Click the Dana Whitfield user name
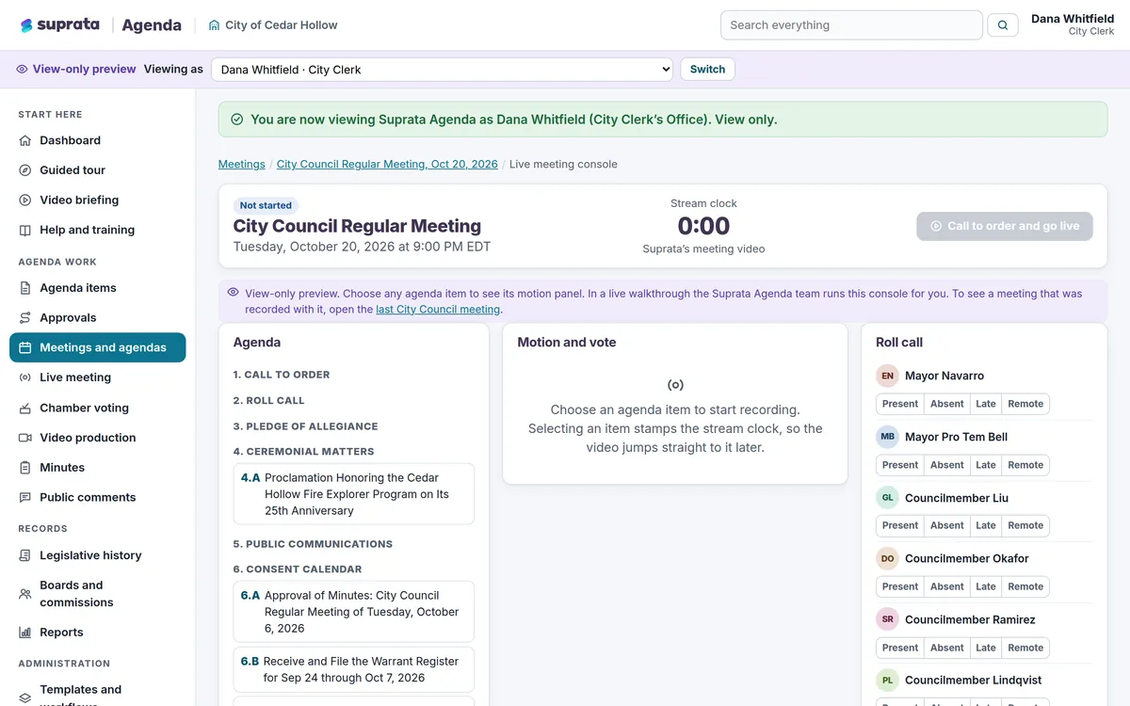 coord(1073,19)
